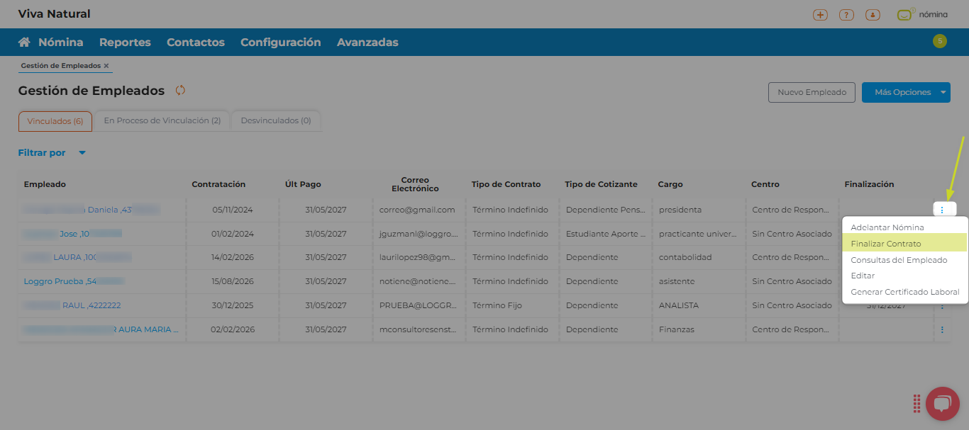
Task: Click the Término Fijo contract cell
Action: tap(511, 305)
